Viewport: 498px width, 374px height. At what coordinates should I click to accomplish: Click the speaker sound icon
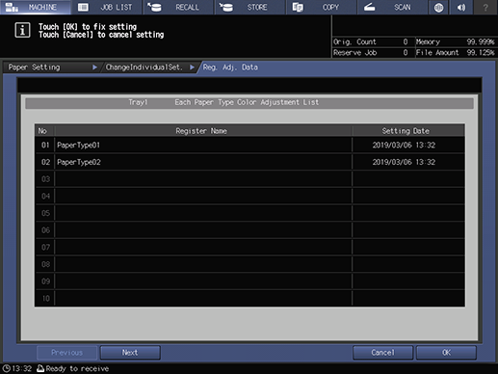pyautogui.click(x=461, y=7)
